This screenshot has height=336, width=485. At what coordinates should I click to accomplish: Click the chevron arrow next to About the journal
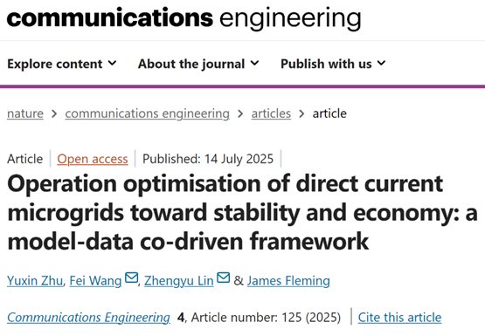pyautogui.click(x=254, y=64)
